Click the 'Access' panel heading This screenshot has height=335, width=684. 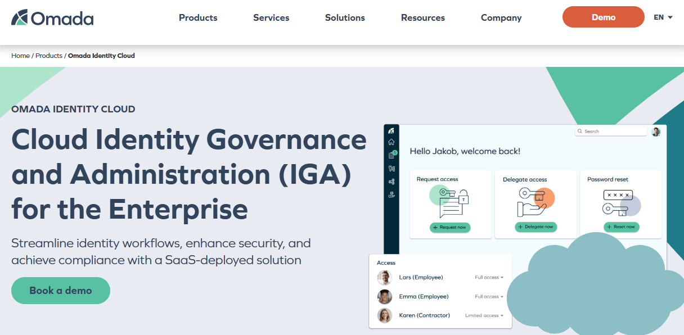click(386, 263)
